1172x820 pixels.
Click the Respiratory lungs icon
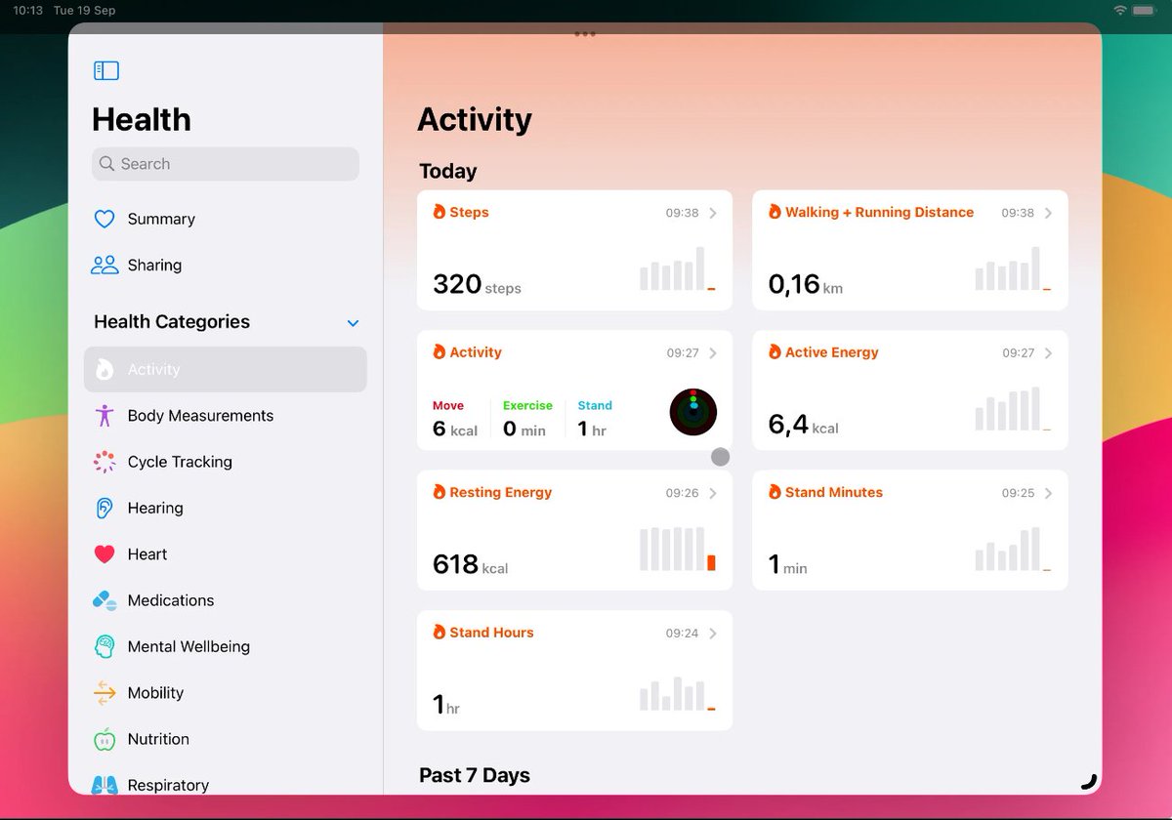(x=105, y=785)
